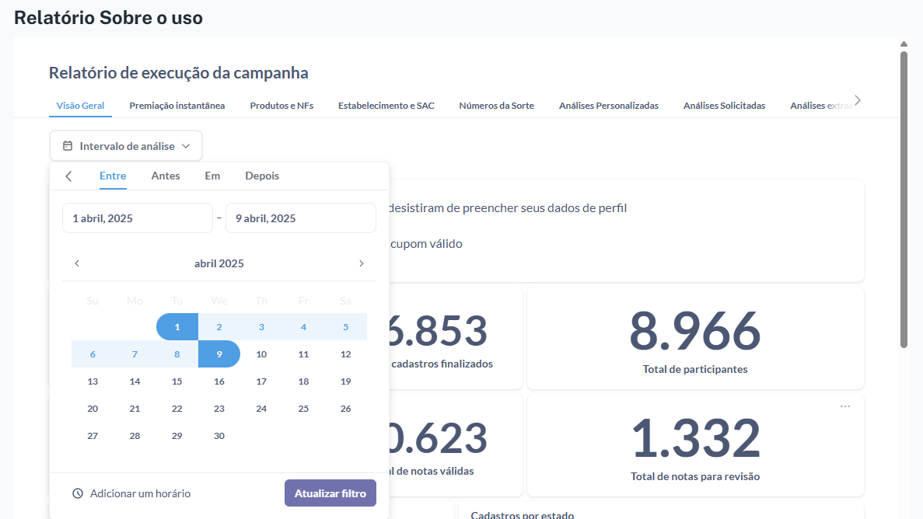Viewport: 923px width, 519px height.
Task: Select April 15 in the calendar
Action: tap(177, 381)
